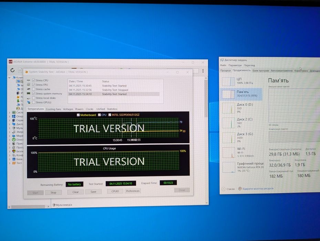Click the DirectX Xbox-style tree icon
The height and width of the screenshot is (241, 320).
14,140
